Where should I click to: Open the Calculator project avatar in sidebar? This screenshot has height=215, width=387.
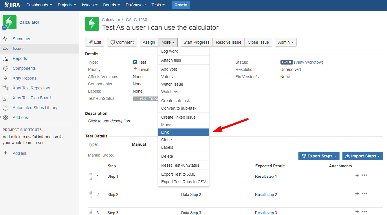pos(10,22)
